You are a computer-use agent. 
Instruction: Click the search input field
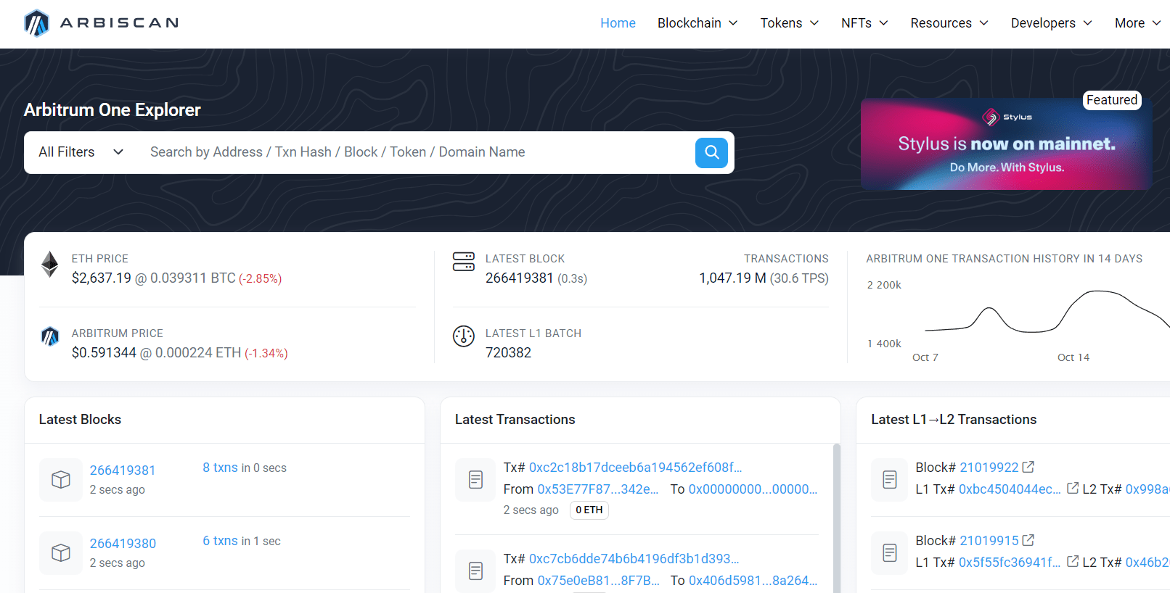(x=417, y=152)
